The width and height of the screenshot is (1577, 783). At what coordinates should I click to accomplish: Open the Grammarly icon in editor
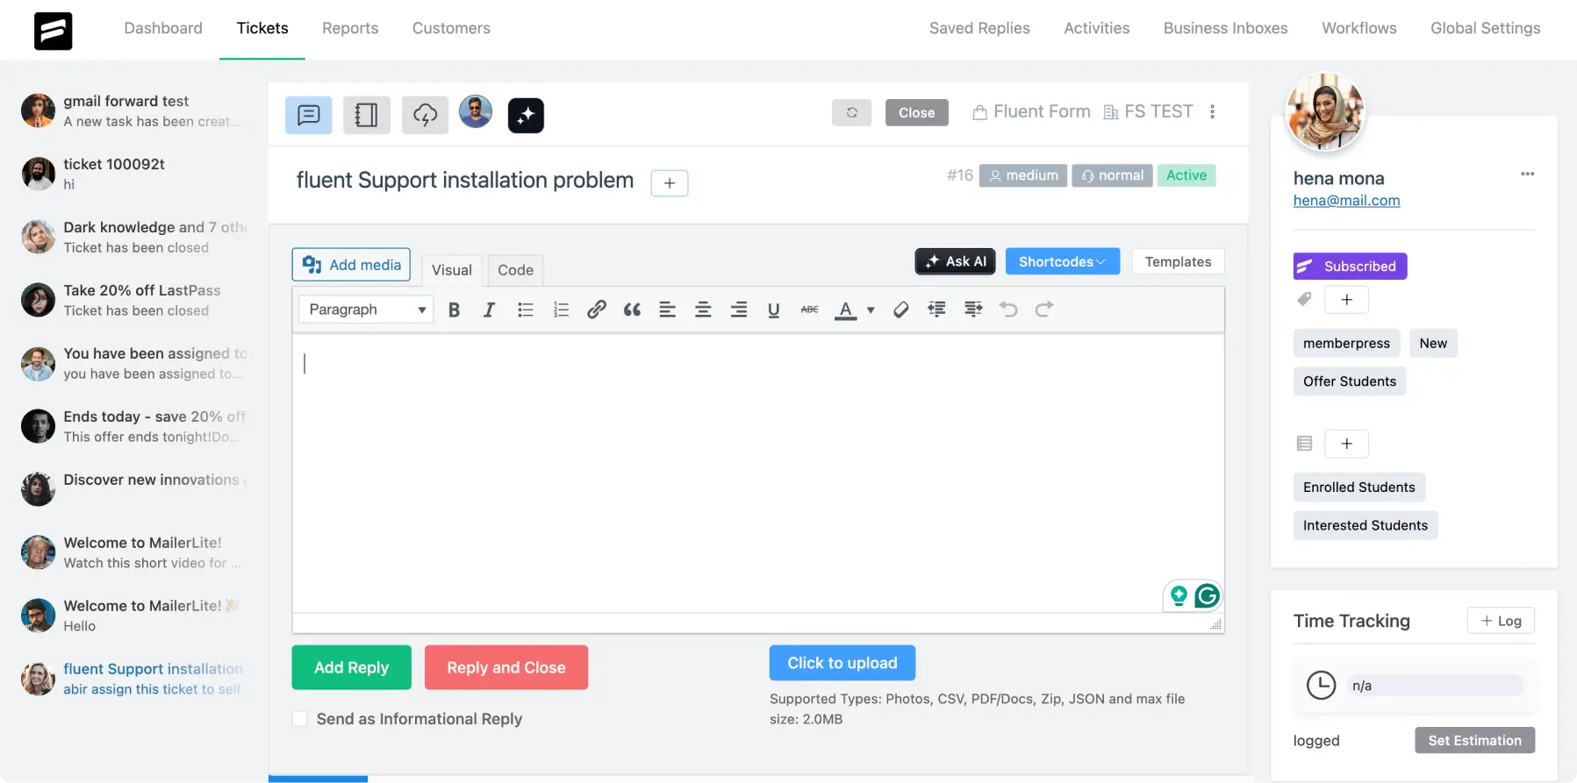(x=1208, y=596)
